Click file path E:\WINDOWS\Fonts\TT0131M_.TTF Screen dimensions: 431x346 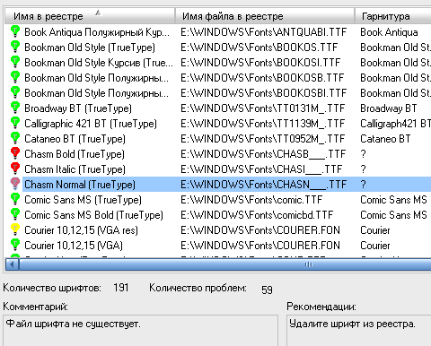tap(263, 108)
